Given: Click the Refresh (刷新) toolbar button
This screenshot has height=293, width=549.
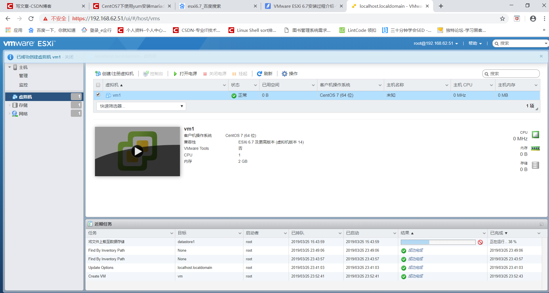Looking at the screenshot, I should tap(264, 74).
